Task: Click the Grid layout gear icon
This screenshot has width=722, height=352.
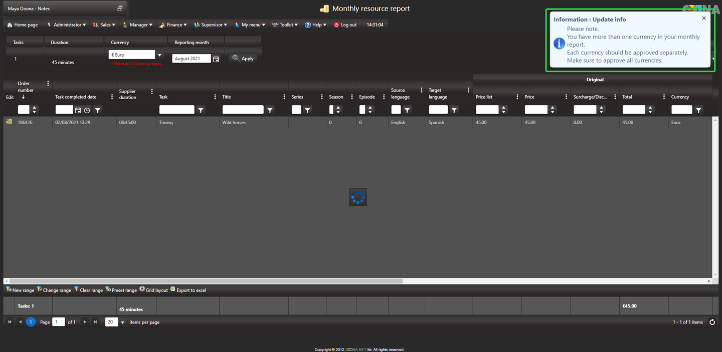Action: [142, 289]
